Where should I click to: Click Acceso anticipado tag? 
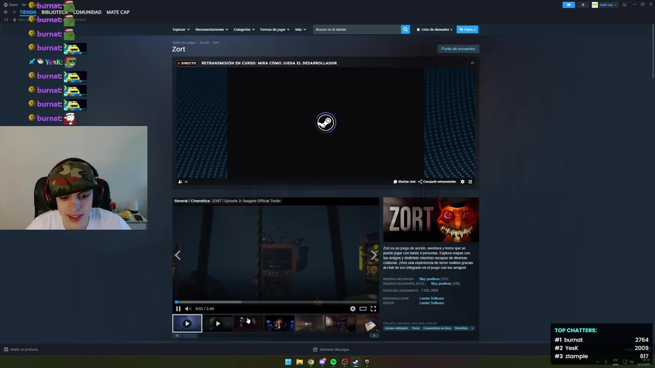coord(397,328)
